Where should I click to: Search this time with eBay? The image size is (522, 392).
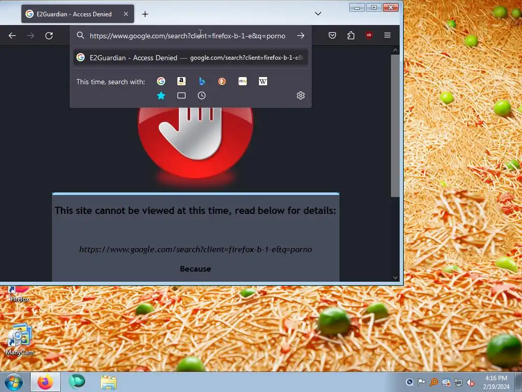[x=243, y=81]
